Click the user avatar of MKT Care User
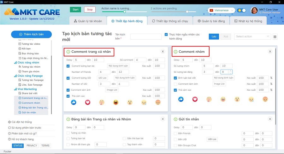Screen dimensions: 284x154 pyautogui.click(x=254, y=10)
